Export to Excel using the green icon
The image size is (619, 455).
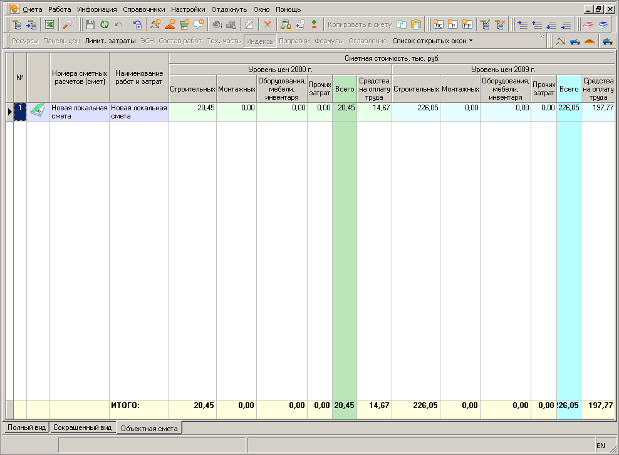pos(49,24)
